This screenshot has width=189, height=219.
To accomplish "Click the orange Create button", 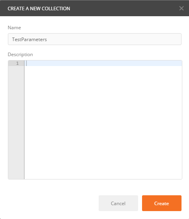I will (x=162, y=203).
